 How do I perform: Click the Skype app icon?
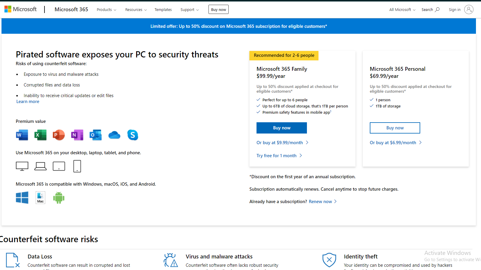click(x=133, y=135)
